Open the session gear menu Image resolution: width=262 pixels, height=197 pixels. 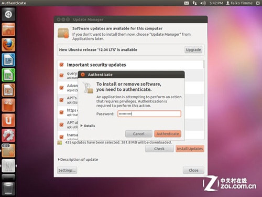[258, 3]
